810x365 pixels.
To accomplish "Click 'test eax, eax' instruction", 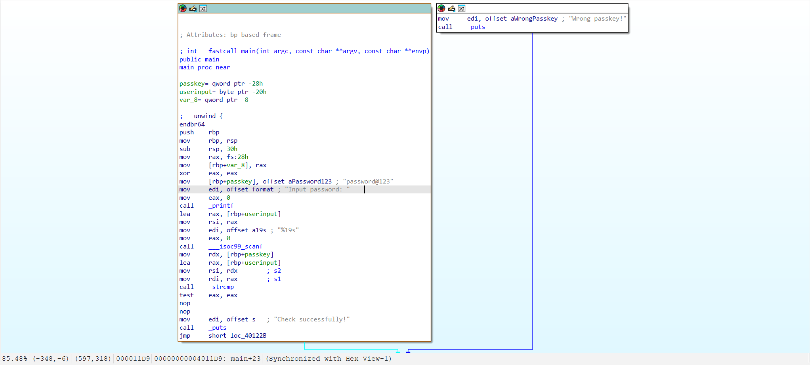I will pos(208,295).
